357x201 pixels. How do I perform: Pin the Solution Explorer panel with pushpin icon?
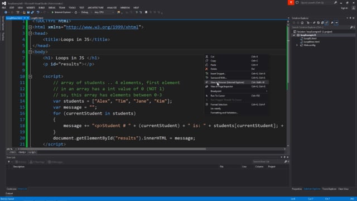coord(350,18)
